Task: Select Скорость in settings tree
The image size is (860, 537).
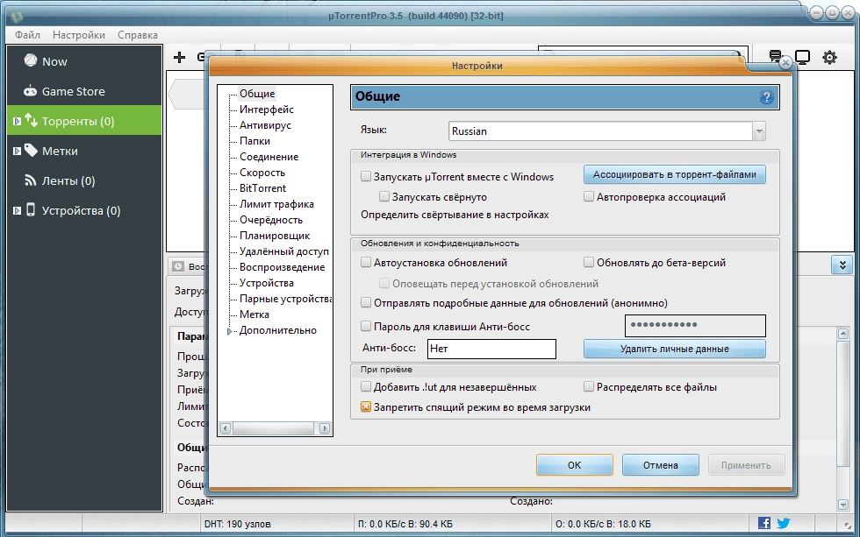Action: point(262,173)
